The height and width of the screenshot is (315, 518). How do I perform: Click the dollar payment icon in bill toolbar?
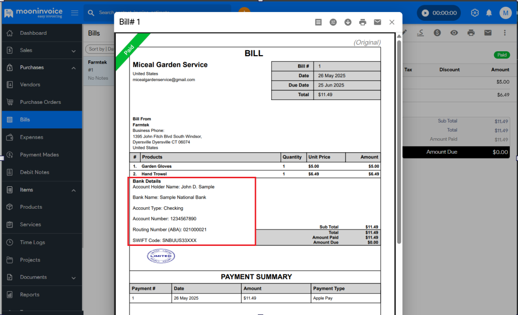pos(437,33)
